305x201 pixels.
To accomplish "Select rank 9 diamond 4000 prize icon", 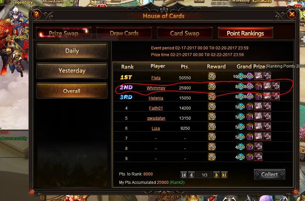I will (240, 157).
